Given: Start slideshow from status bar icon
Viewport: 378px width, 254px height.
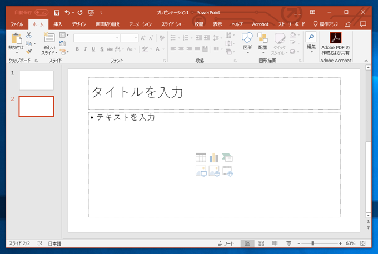Looking at the screenshot, I should pos(288,243).
